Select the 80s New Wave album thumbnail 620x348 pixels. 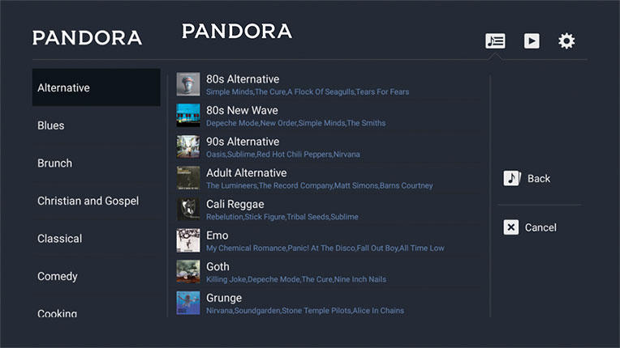point(188,116)
